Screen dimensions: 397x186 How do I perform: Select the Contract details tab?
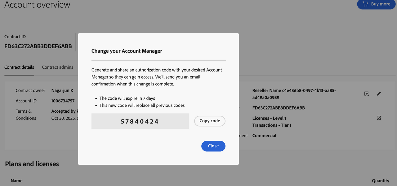[19, 67]
